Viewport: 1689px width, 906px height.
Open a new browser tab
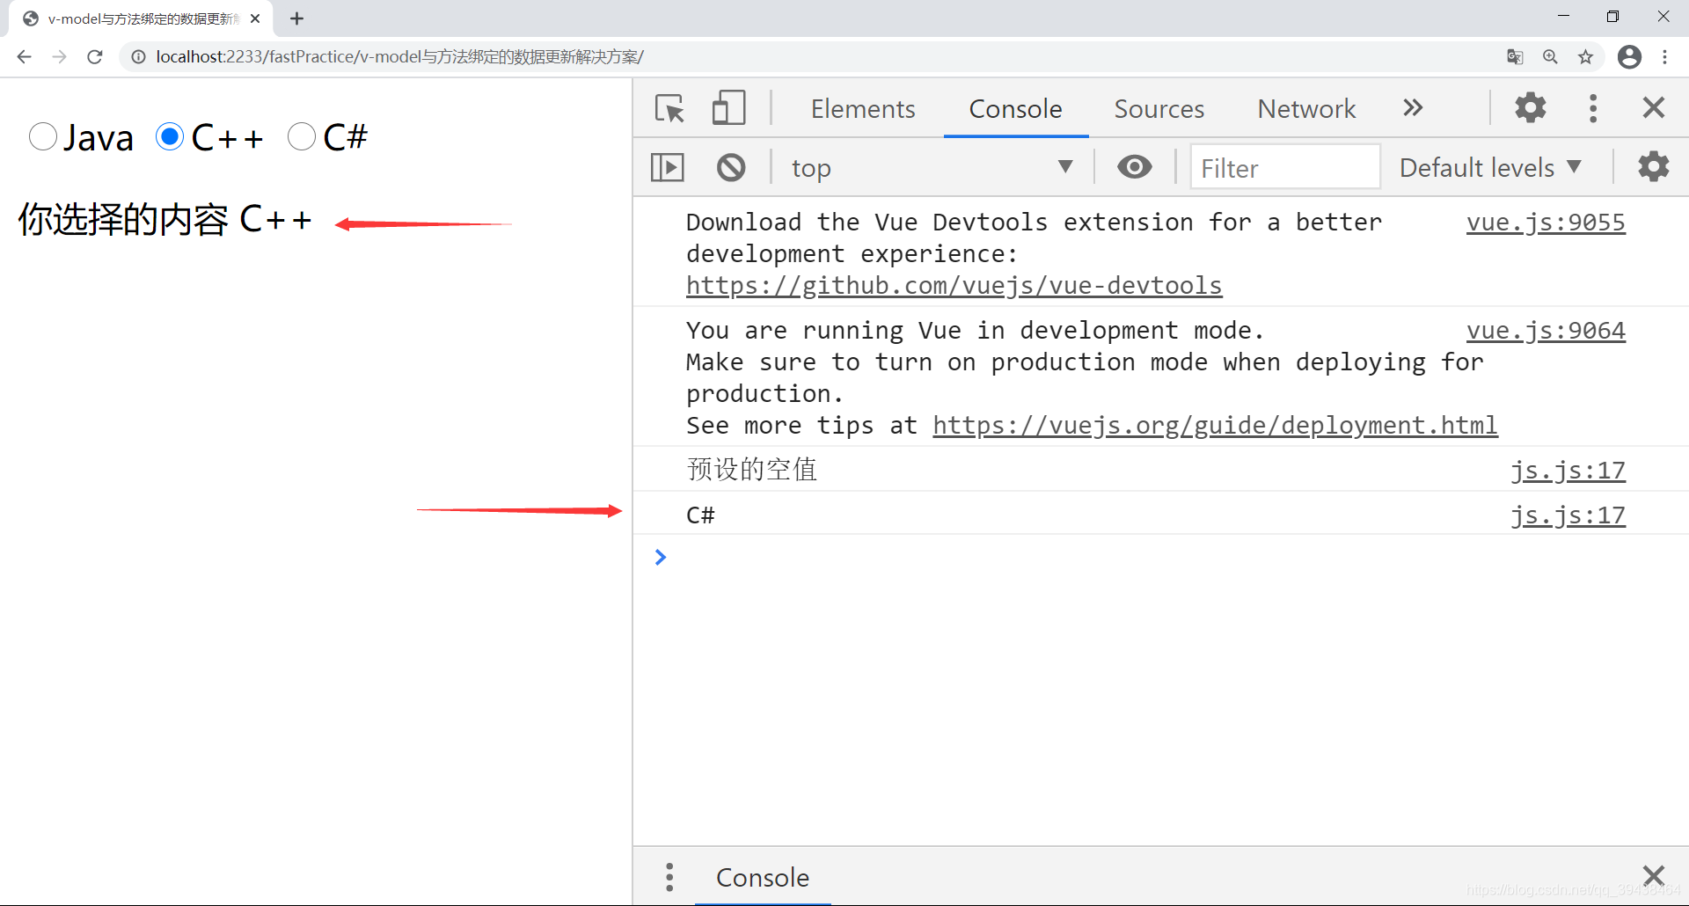tap(296, 18)
